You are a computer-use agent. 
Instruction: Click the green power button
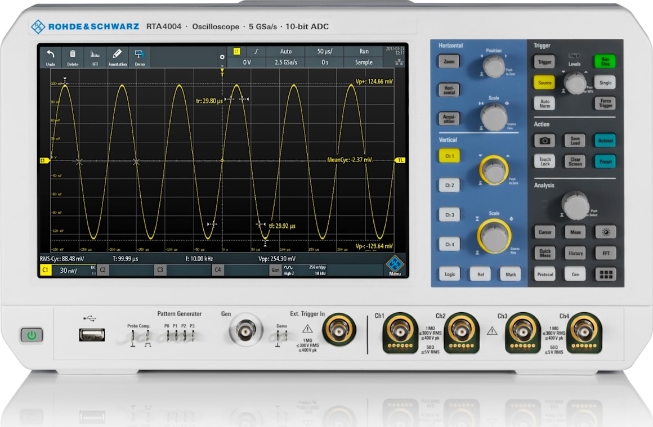click(x=32, y=335)
